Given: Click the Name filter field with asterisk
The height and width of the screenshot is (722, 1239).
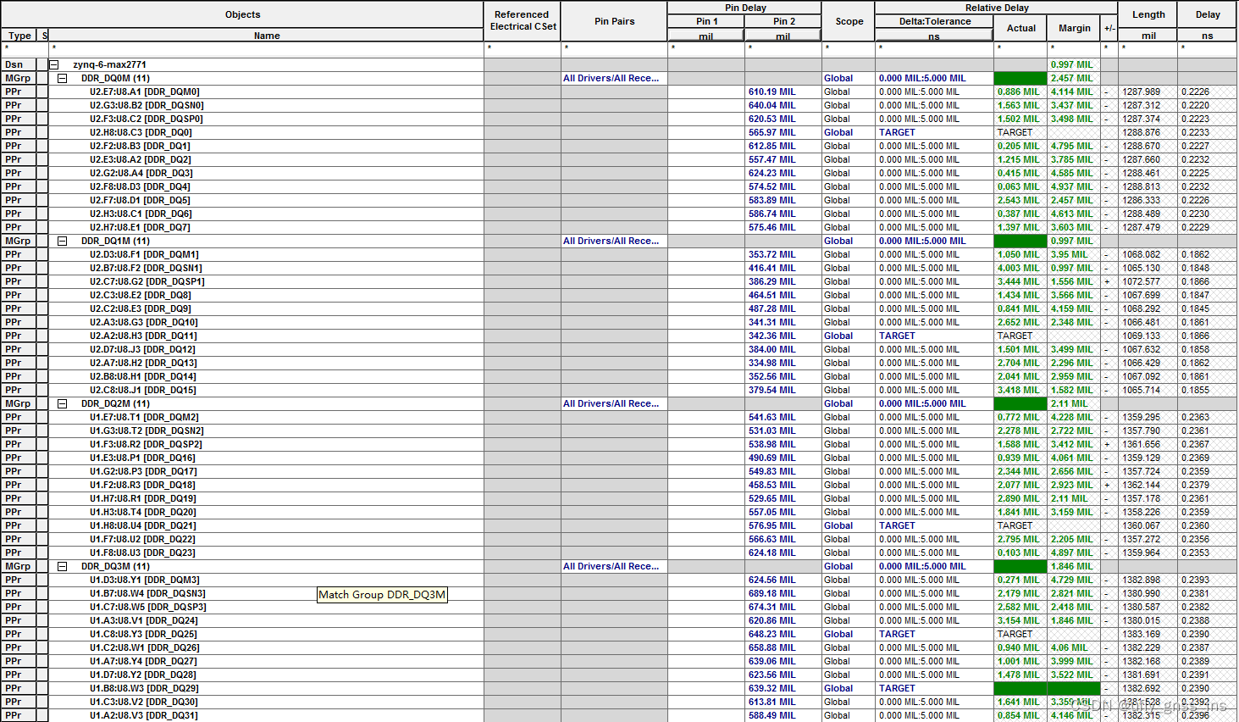Looking at the screenshot, I should [266, 48].
